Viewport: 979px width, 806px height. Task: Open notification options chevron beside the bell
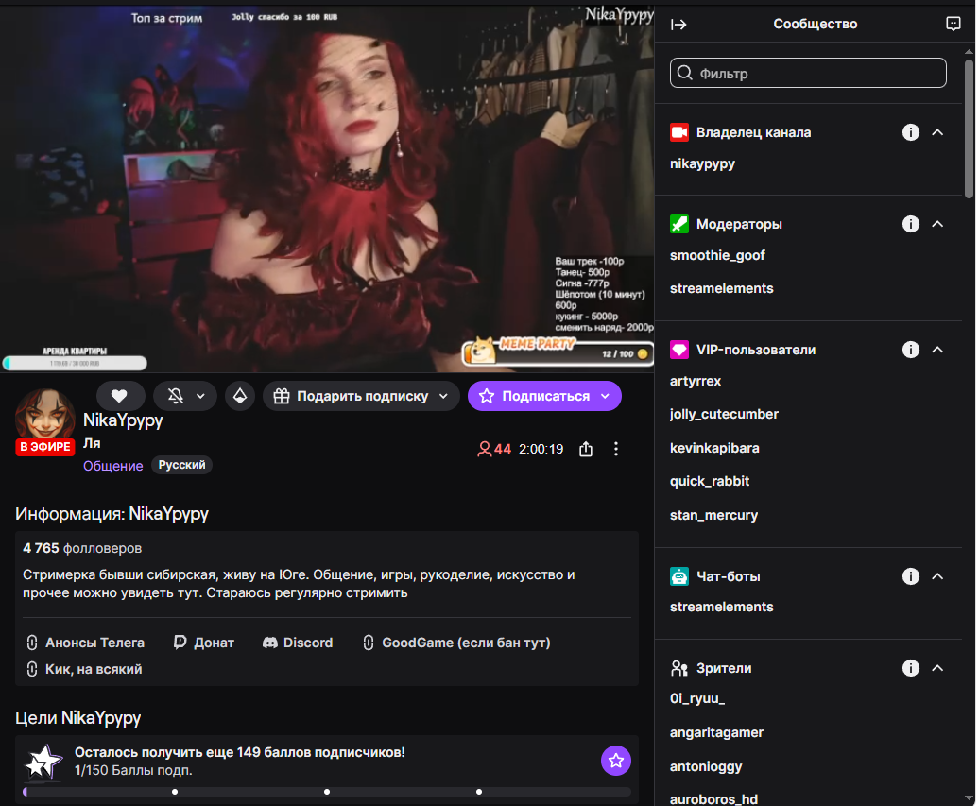point(200,396)
